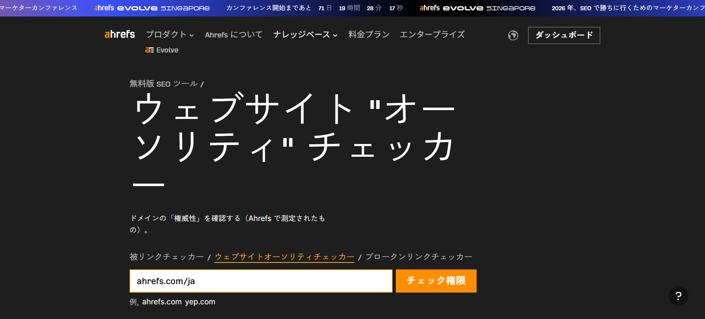705x319 pixels.
Task: Click the first Ahrefs Evolve Singapore banner logo
Action: point(152,8)
